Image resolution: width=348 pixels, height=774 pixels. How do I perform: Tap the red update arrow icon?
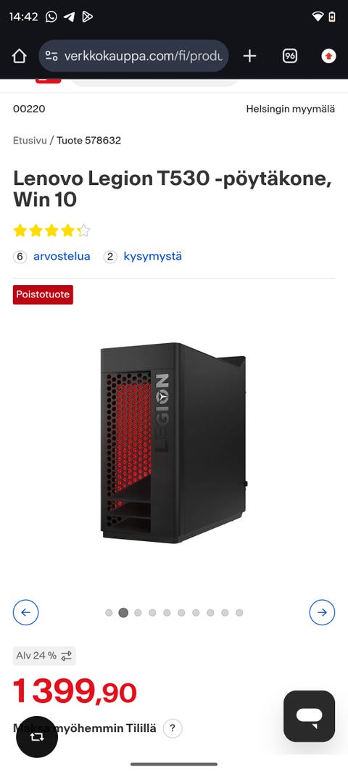[x=328, y=57]
